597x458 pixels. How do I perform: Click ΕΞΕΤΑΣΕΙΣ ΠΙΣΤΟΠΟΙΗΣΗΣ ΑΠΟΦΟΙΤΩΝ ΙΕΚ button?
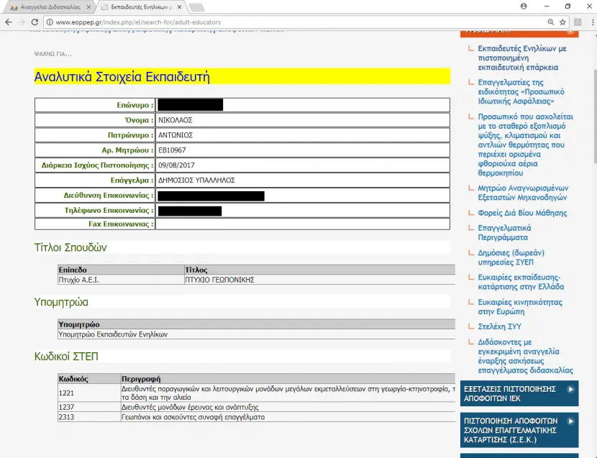click(519, 393)
